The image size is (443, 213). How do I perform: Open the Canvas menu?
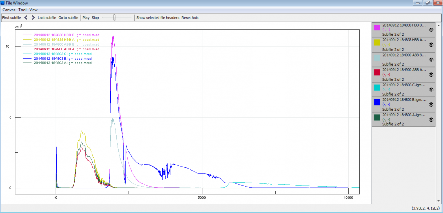[x=9, y=10]
